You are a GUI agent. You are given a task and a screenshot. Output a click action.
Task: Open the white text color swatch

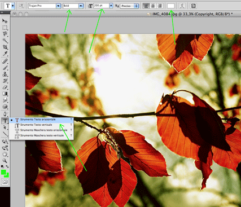[x=171, y=6]
